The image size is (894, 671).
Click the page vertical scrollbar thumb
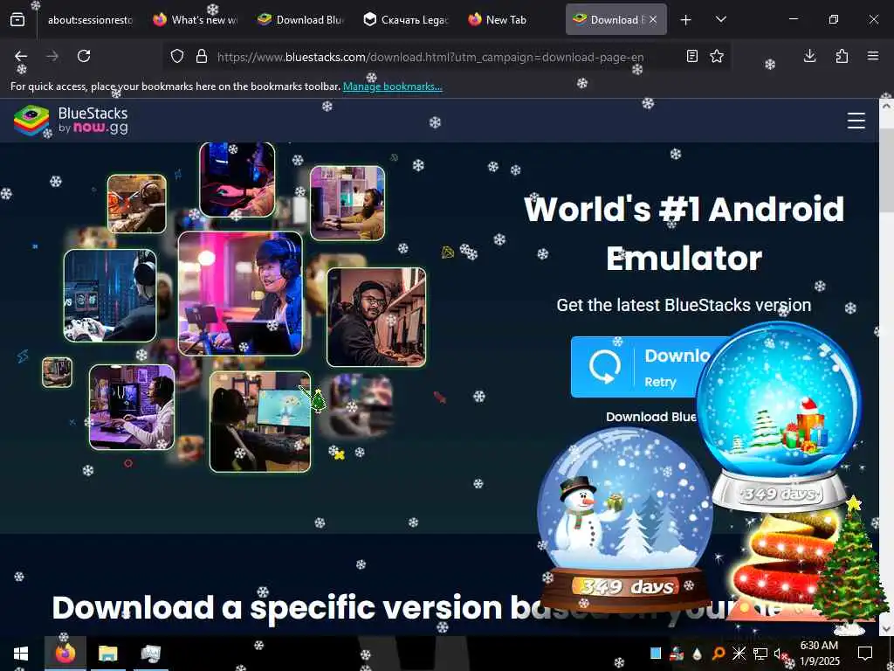click(x=885, y=171)
